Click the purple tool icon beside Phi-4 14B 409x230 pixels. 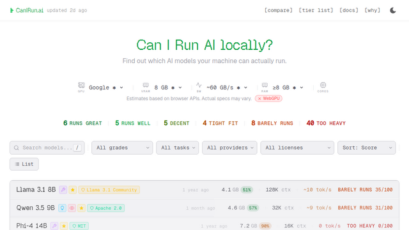(x=54, y=226)
